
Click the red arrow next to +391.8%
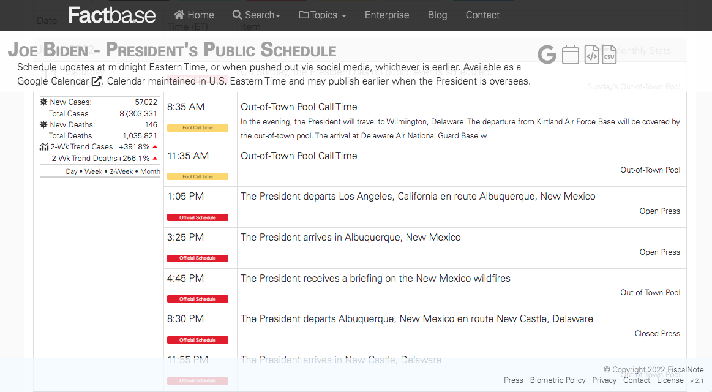click(155, 147)
